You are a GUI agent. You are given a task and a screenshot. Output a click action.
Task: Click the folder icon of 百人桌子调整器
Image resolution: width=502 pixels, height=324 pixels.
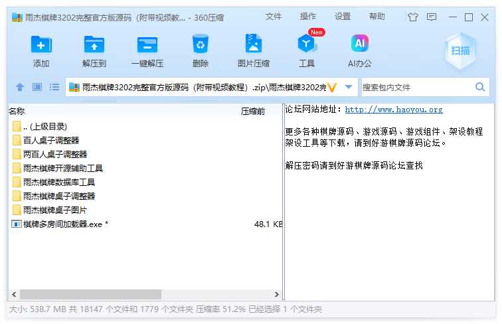pos(17,140)
